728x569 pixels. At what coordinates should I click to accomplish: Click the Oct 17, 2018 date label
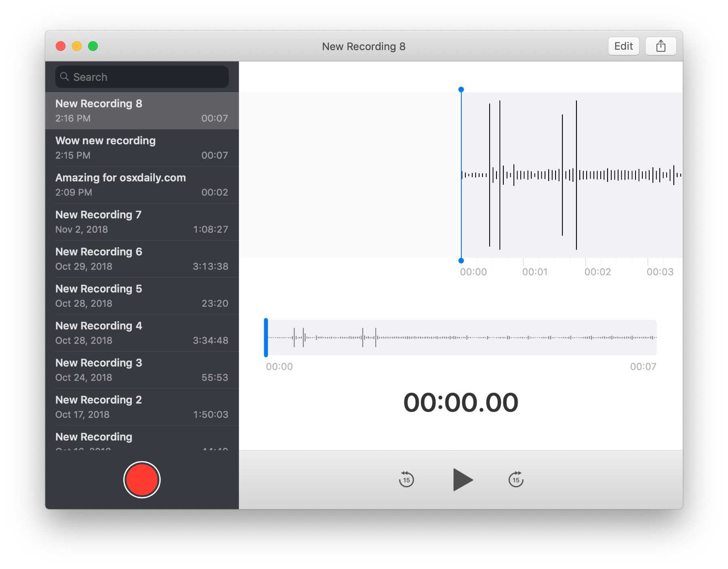[82, 415]
